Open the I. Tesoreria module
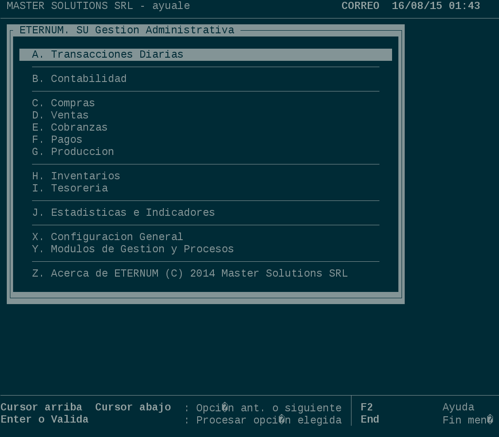499x437 pixels. coord(70,188)
